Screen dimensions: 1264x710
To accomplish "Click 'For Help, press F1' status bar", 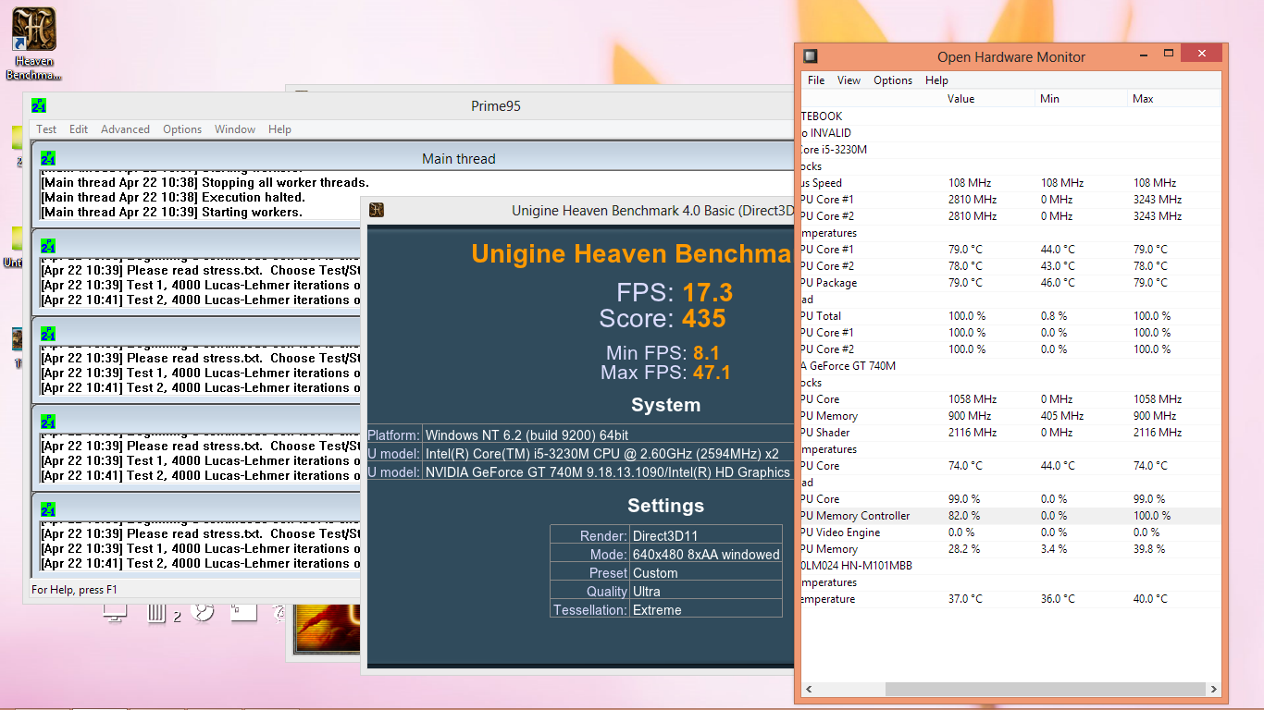I will pos(75,589).
